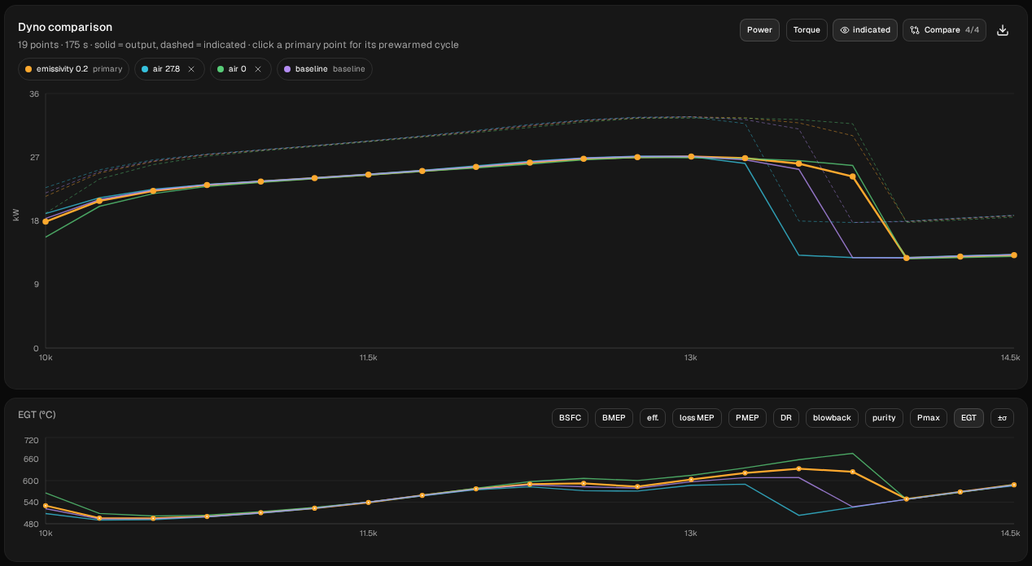The height and width of the screenshot is (566, 1032).
Task: Show the BMEP metric chart
Action: pyautogui.click(x=614, y=418)
